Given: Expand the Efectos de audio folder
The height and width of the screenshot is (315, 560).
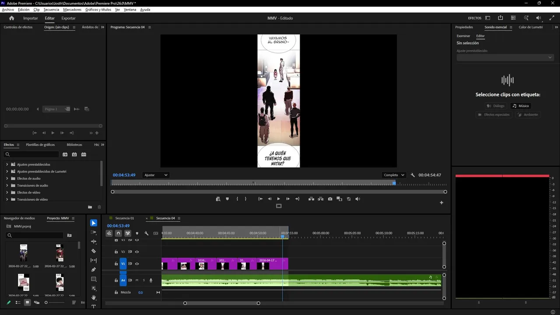Looking at the screenshot, I should point(7,178).
